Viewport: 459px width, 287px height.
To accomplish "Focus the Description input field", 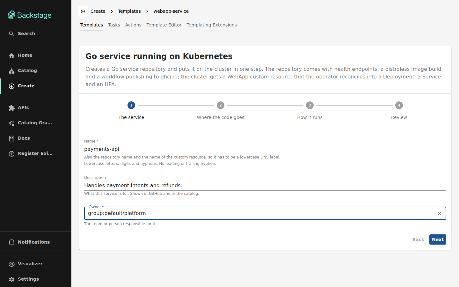I will (265, 185).
